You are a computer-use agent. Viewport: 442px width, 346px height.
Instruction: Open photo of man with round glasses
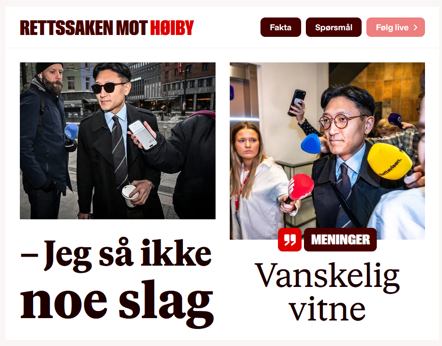(x=327, y=151)
